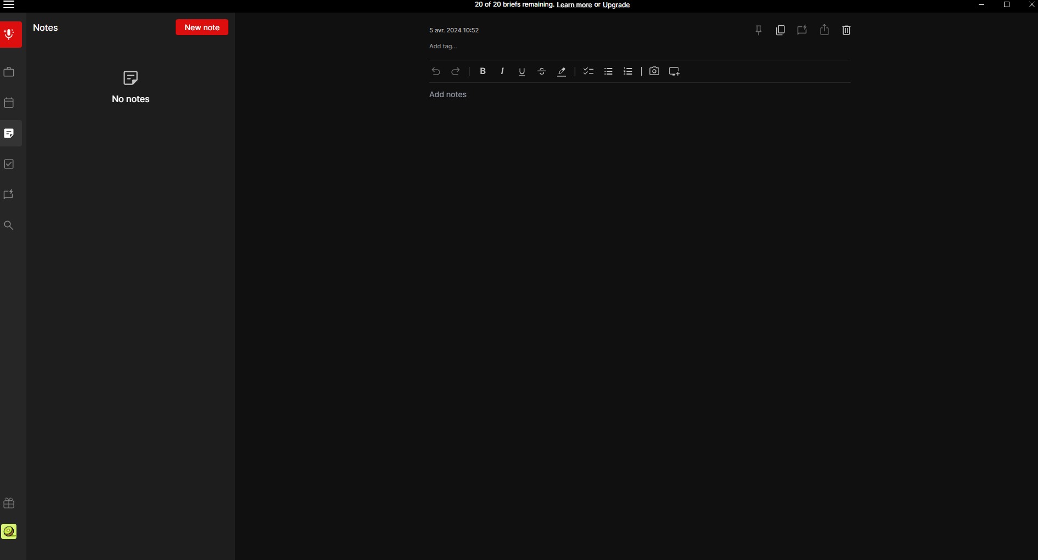1038x560 pixels.
Task: Open the calendar icon in sidebar
Action: (x=9, y=103)
